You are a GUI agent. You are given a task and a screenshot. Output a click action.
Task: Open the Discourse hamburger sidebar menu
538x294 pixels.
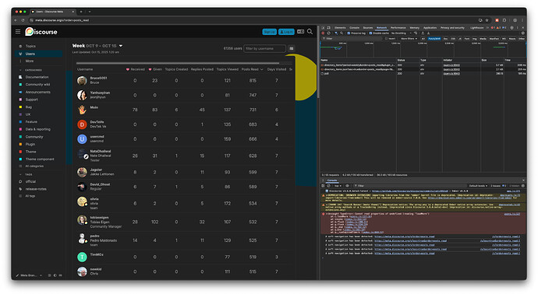click(18, 31)
